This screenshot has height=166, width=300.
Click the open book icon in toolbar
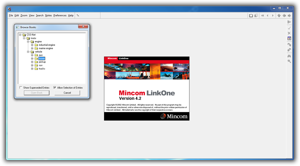click(x=251, y=16)
